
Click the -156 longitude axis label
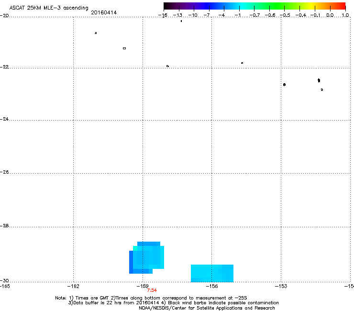[x=212, y=287]
